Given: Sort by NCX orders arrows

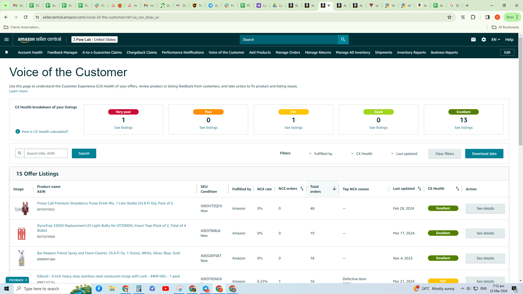Looking at the screenshot, I should [302, 188].
